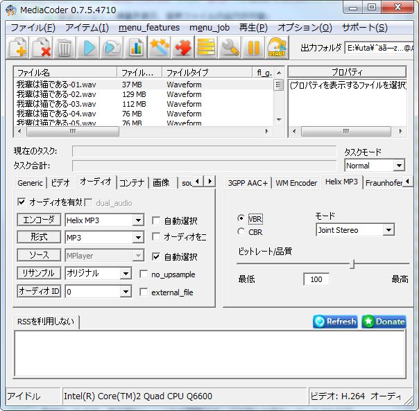Viewport: 419px width, 411px height.
Task: Switch to the Generic tab
Action: (30, 183)
